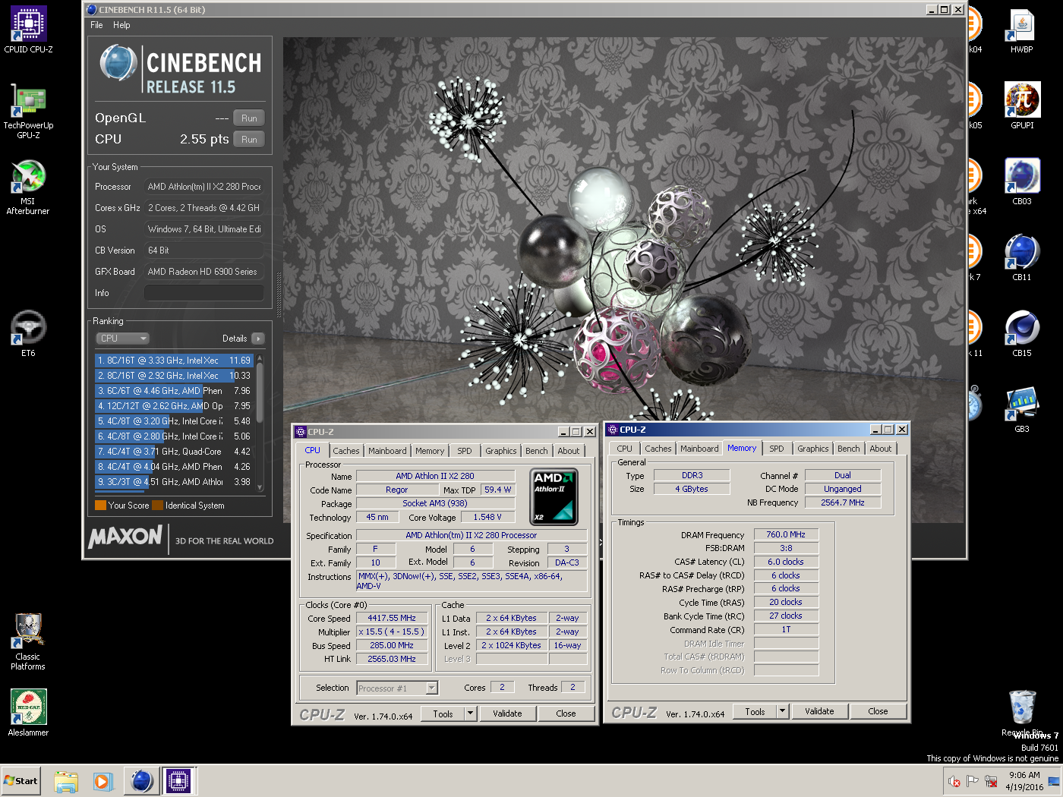This screenshot has width=1063, height=797.
Task: Click Validate in left CPU-Z window
Action: click(x=507, y=714)
